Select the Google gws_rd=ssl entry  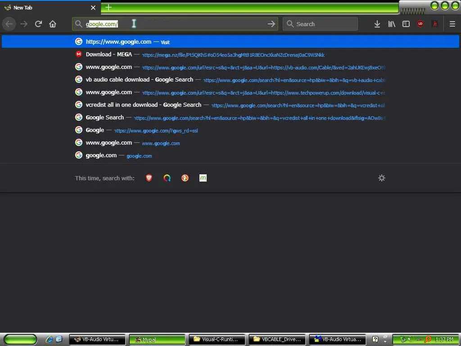click(230, 130)
